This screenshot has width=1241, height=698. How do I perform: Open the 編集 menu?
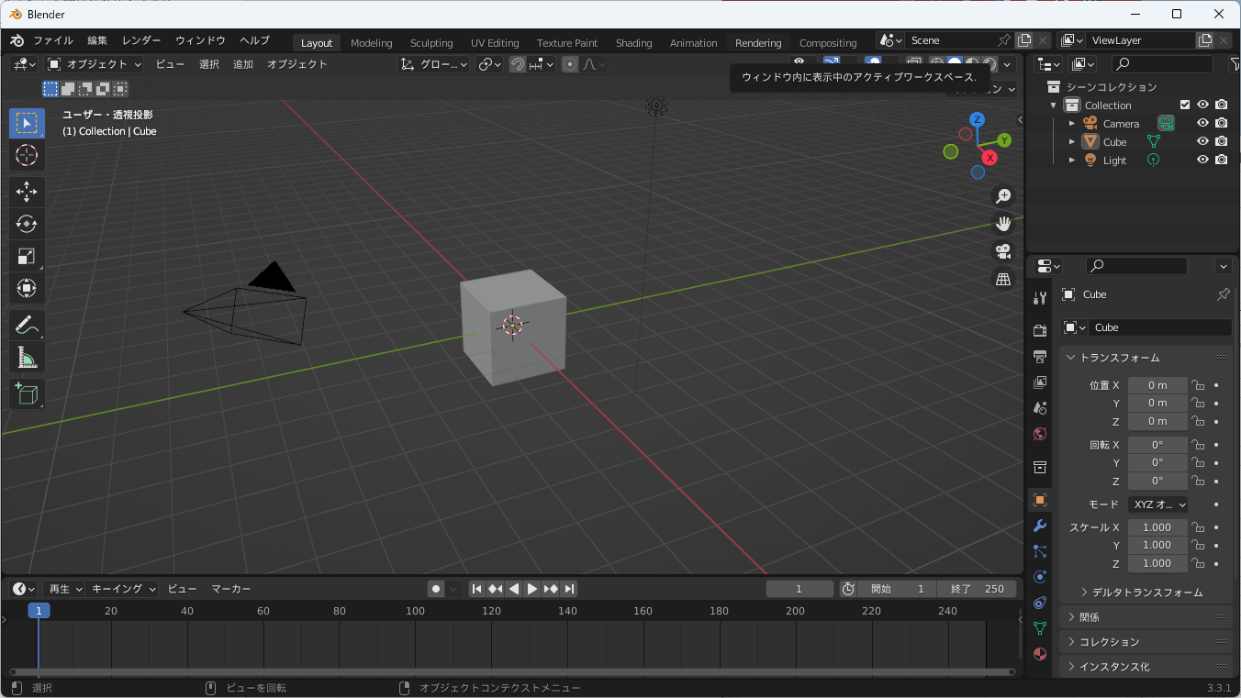pyautogui.click(x=97, y=40)
